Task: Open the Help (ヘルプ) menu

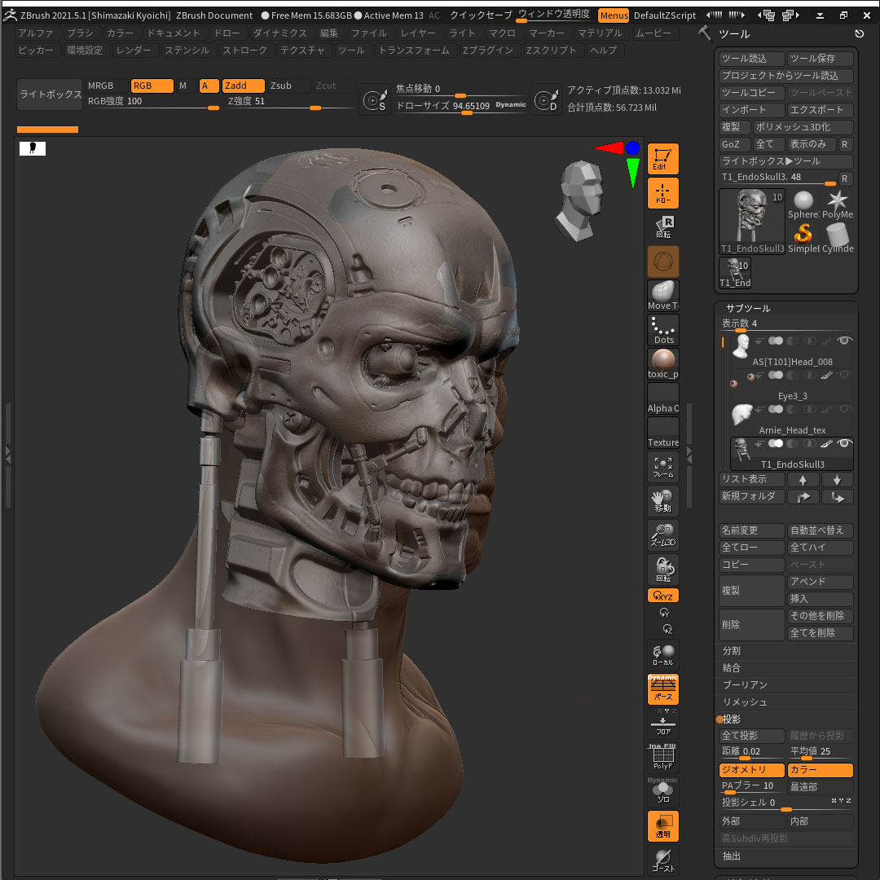Action: pos(603,51)
